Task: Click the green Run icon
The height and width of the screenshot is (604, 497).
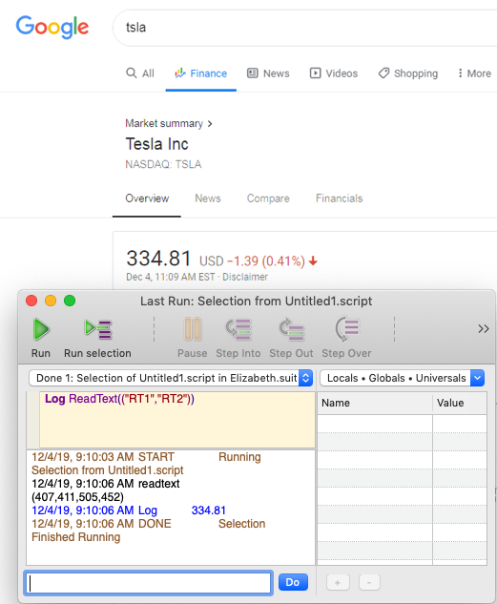Action: 41,329
